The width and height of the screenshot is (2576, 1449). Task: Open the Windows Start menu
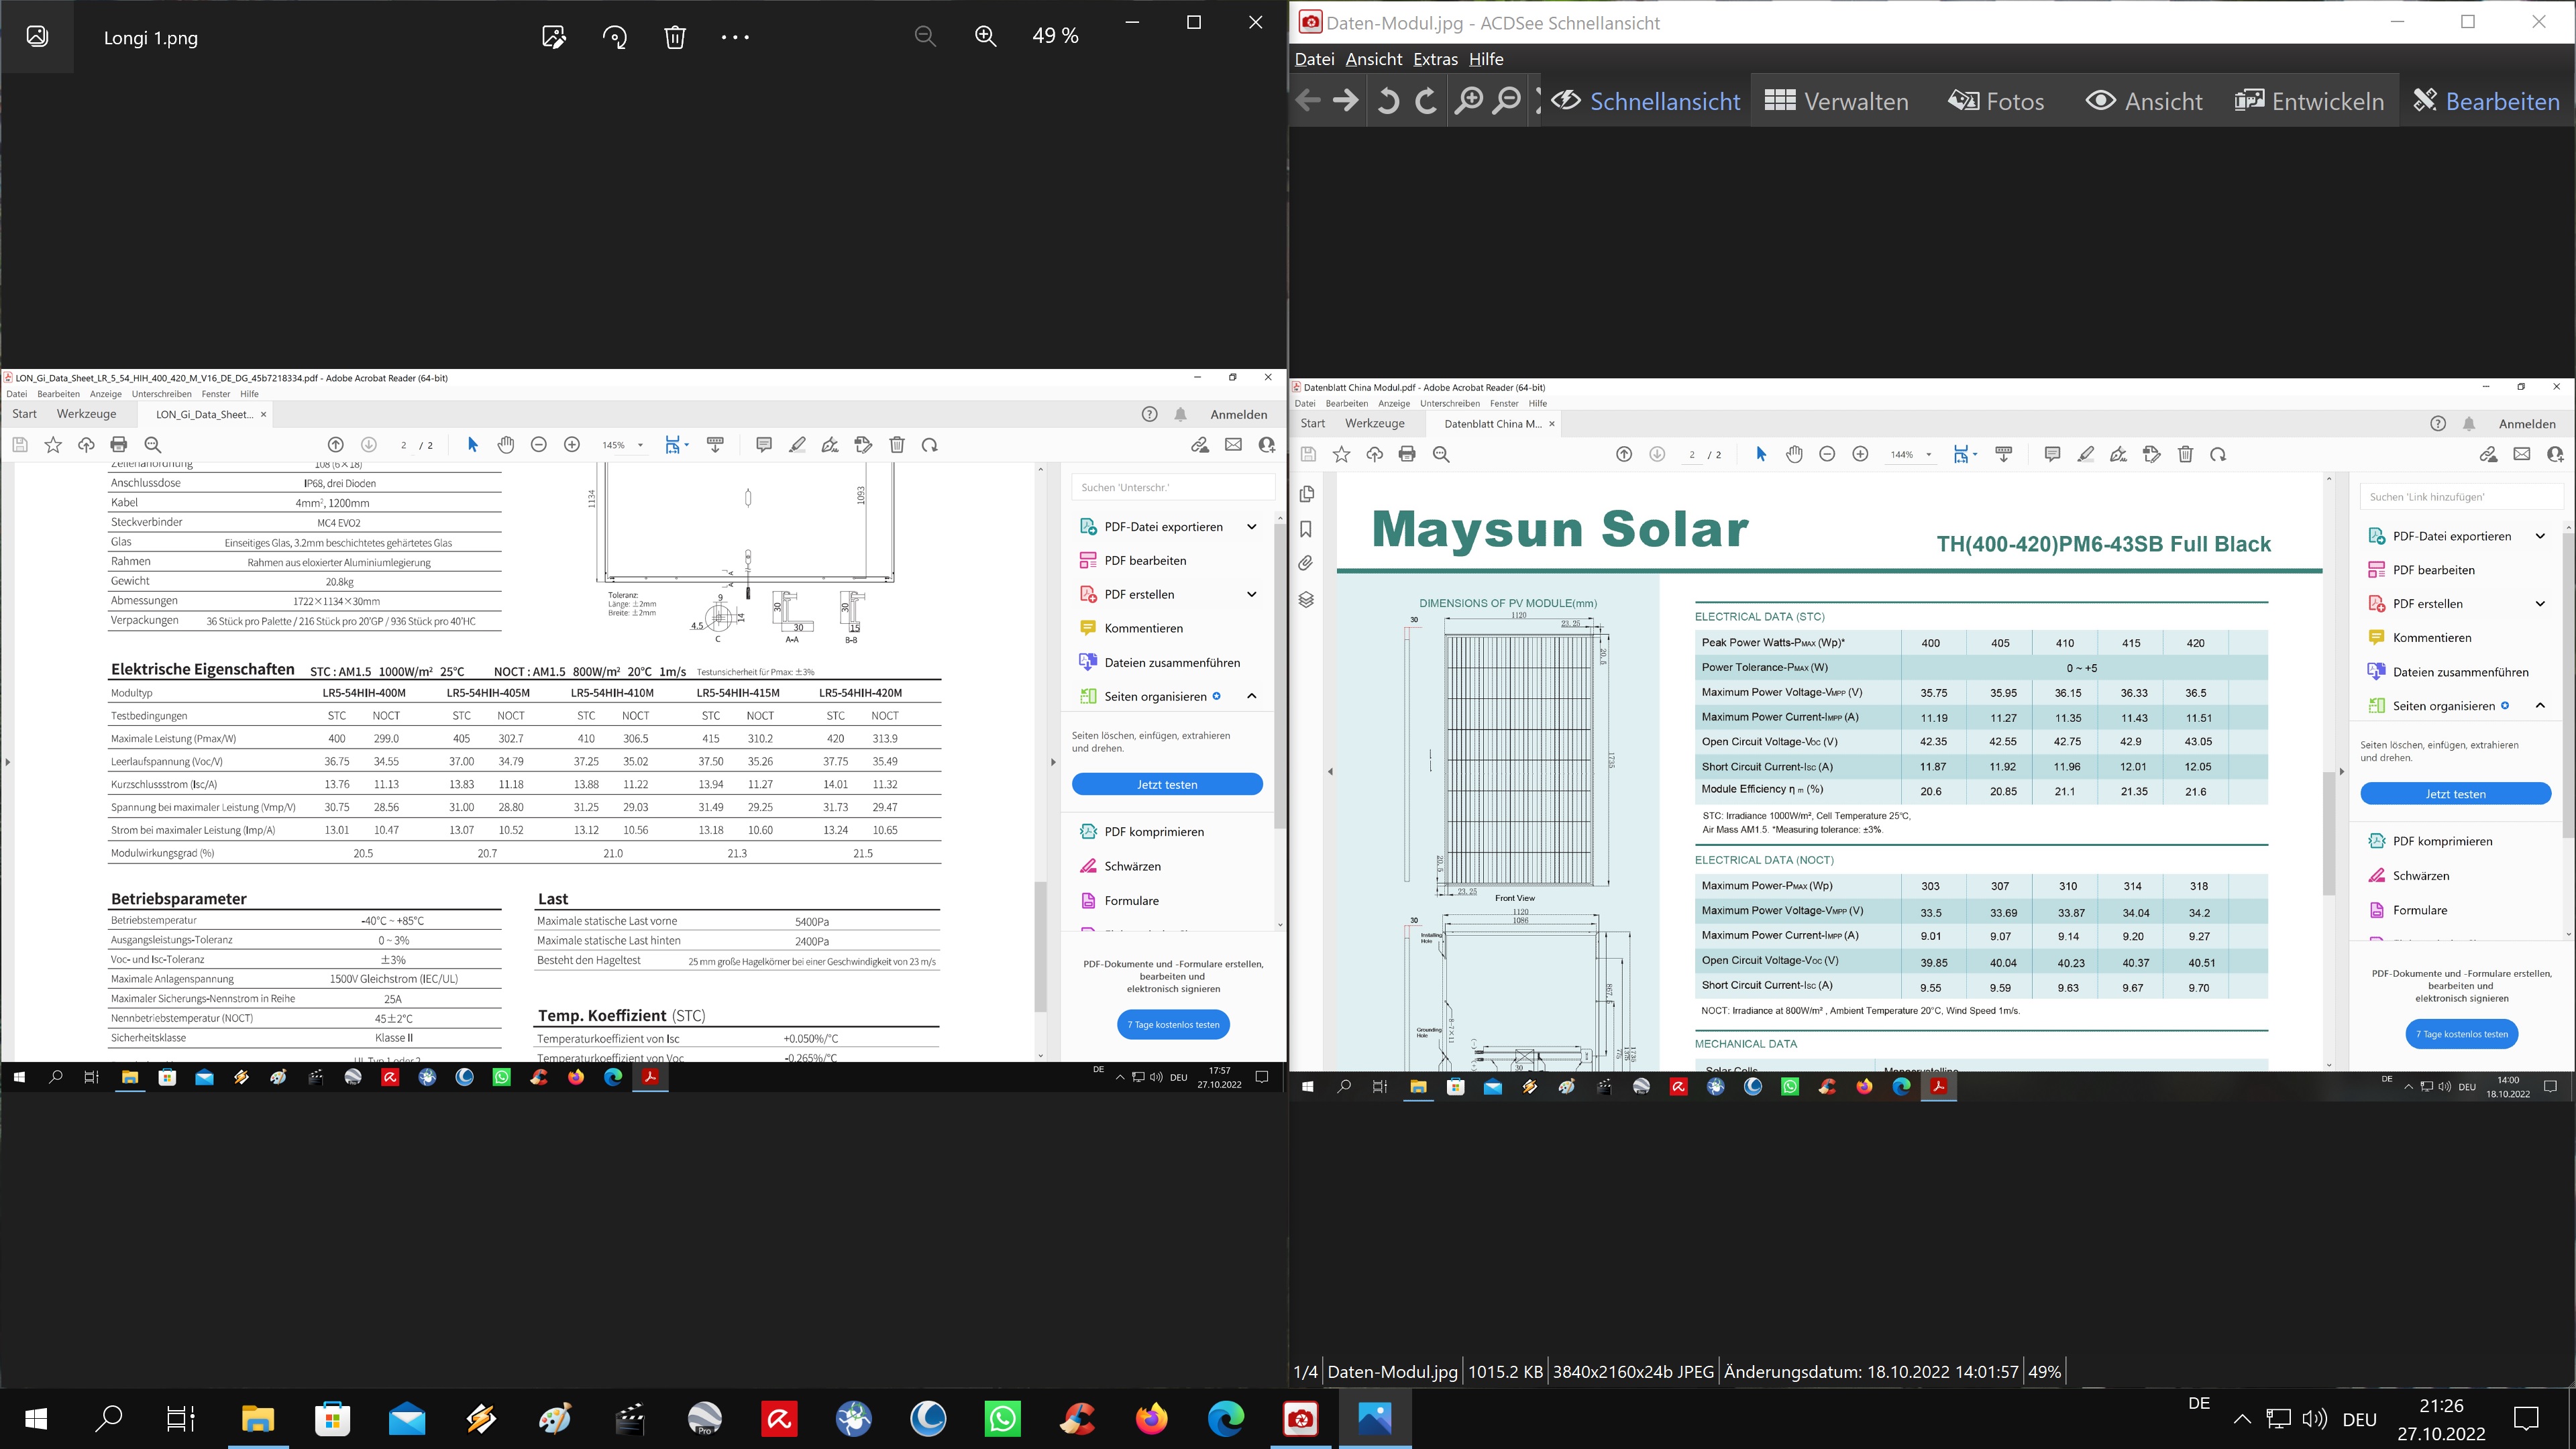coord(36,1418)
